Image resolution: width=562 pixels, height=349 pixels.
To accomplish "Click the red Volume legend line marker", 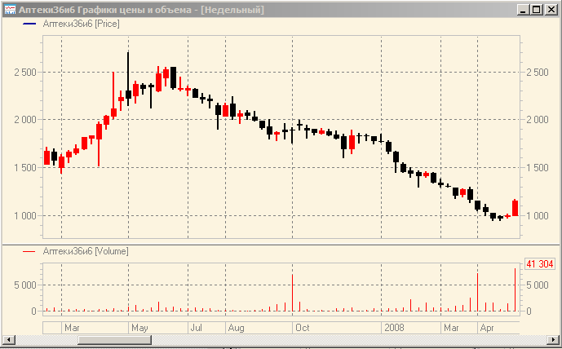I will pos(29,251).
